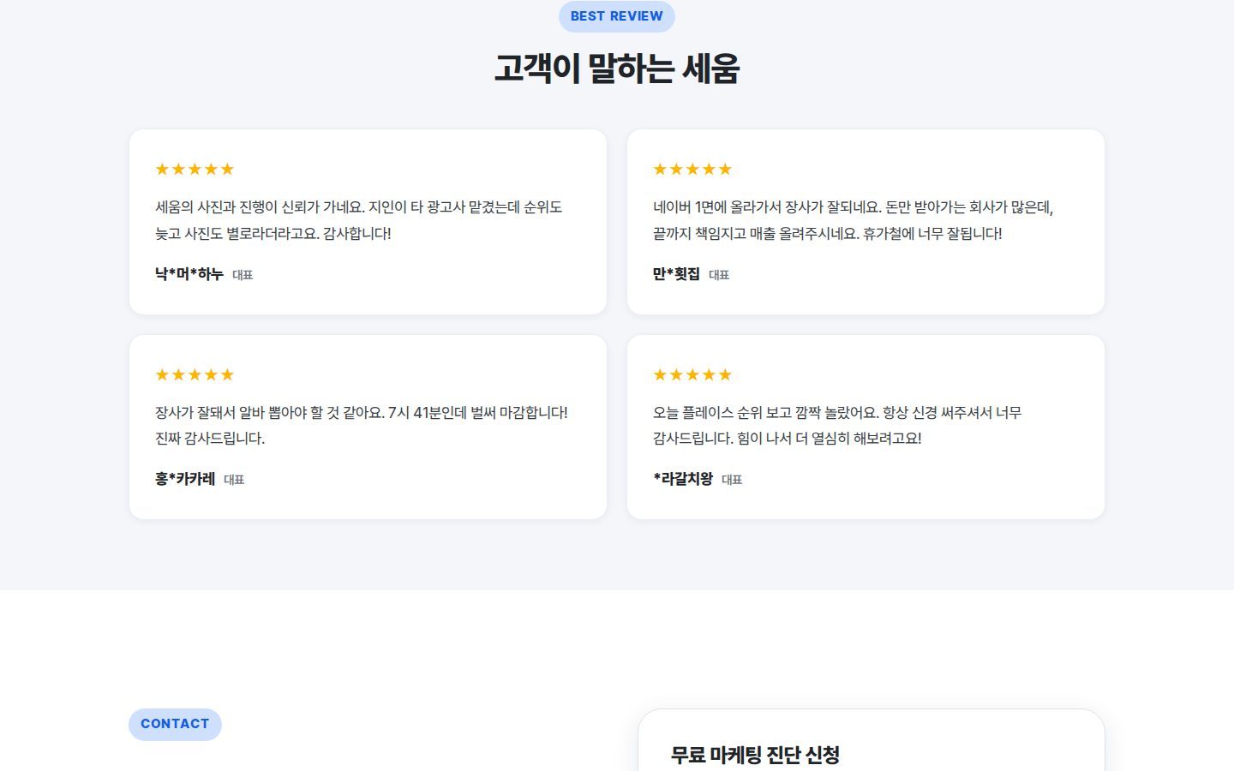Click review text starting 세움의 사진과 진행이

(359, 220)
